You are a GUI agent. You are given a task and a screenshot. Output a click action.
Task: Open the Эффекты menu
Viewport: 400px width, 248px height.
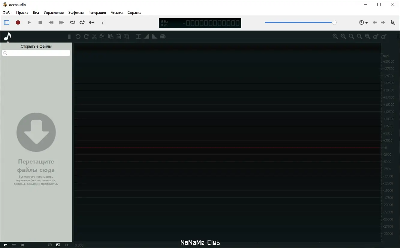tap(76, 12)
